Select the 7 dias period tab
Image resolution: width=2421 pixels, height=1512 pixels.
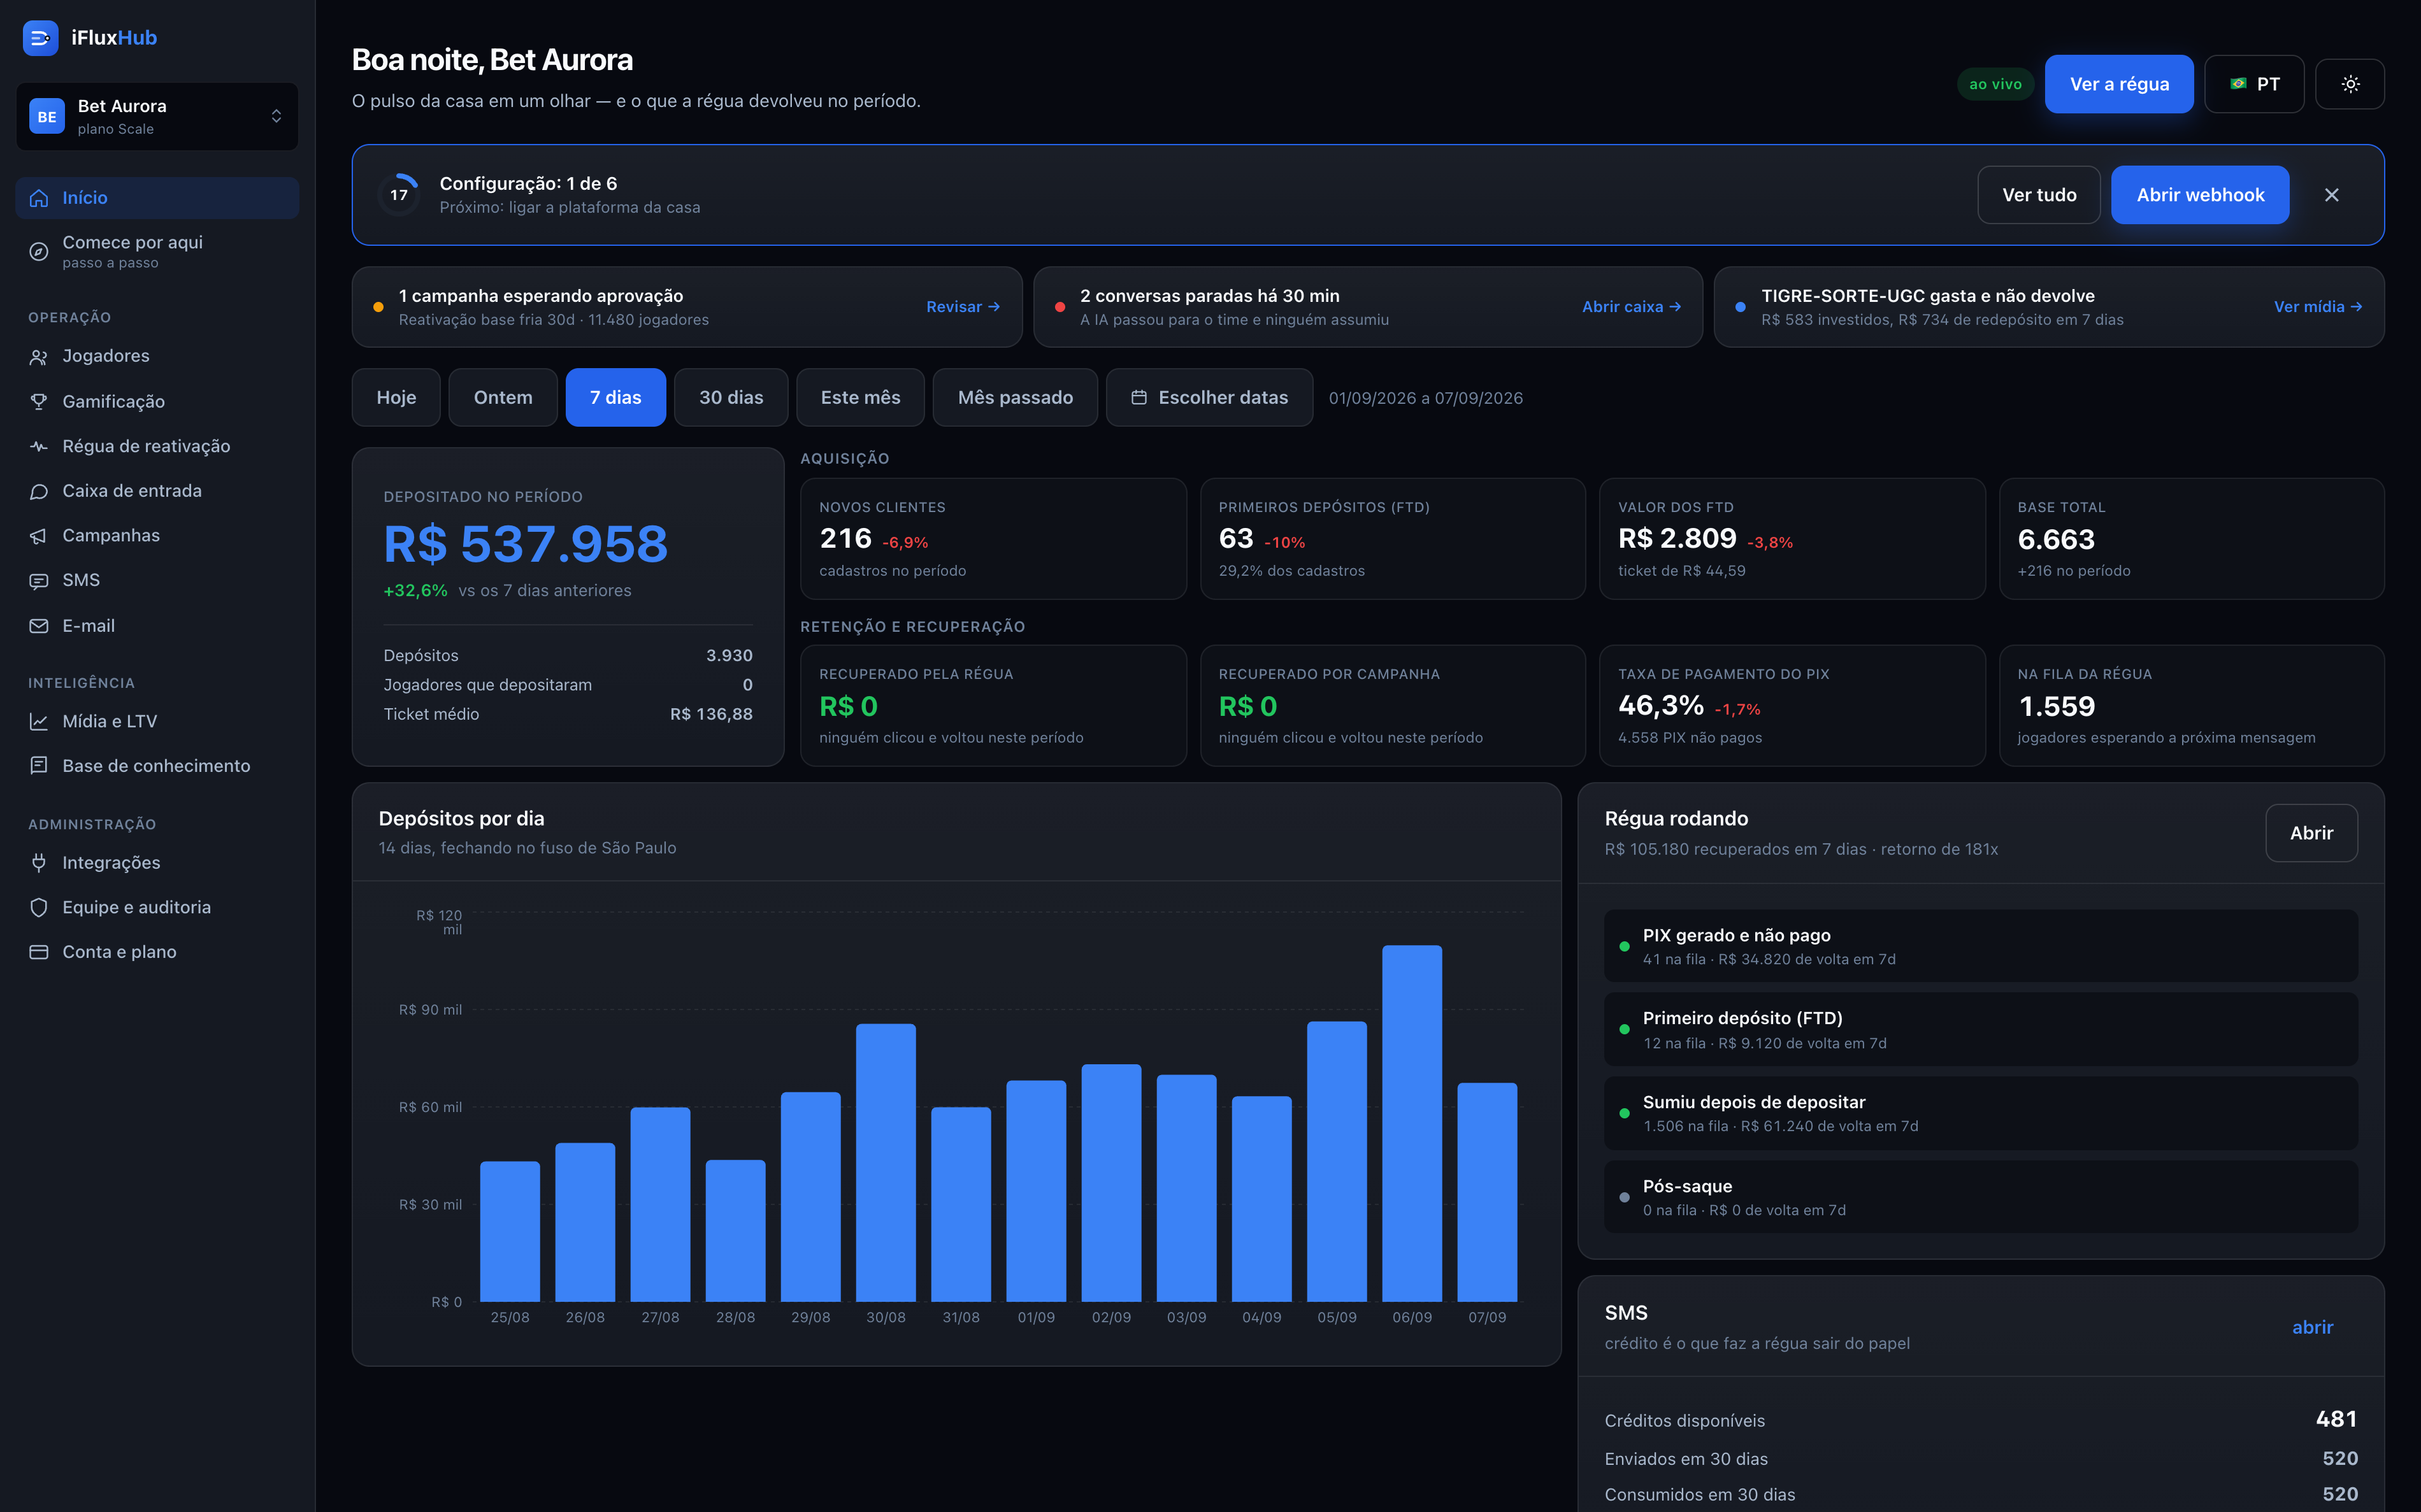tap(616, 398)
